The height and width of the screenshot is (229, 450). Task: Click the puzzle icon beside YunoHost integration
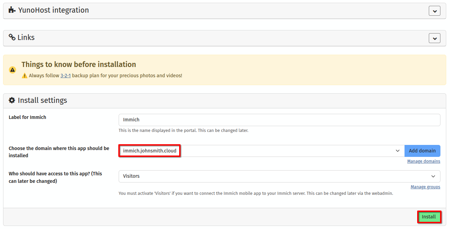pyautogui.click(x=12, y=10)
